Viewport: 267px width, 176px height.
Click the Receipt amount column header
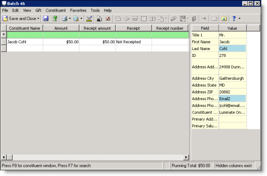(97, 28)
